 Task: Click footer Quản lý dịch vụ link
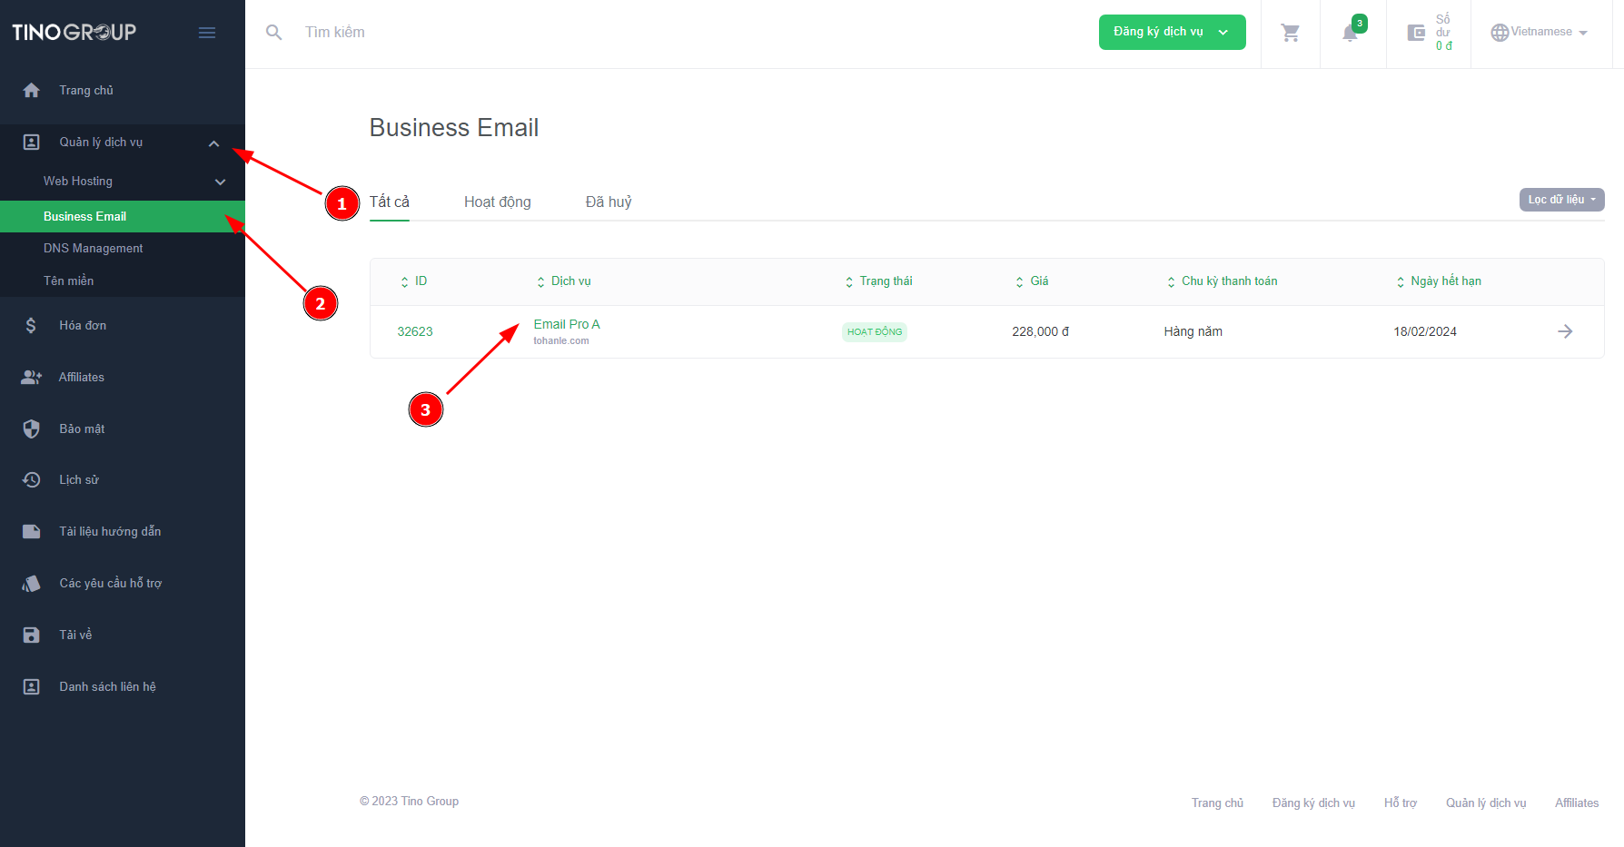[1486, 803]
